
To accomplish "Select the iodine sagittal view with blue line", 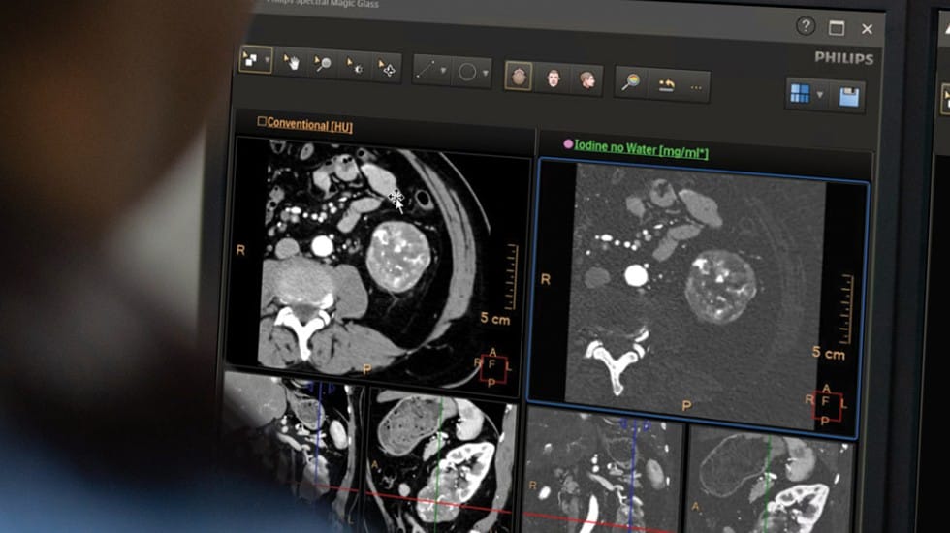I will point(603,471).
